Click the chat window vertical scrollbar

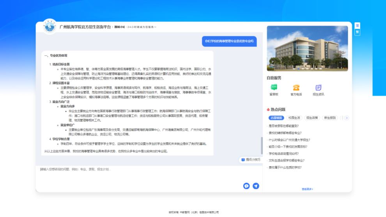[x=262, y=146]
